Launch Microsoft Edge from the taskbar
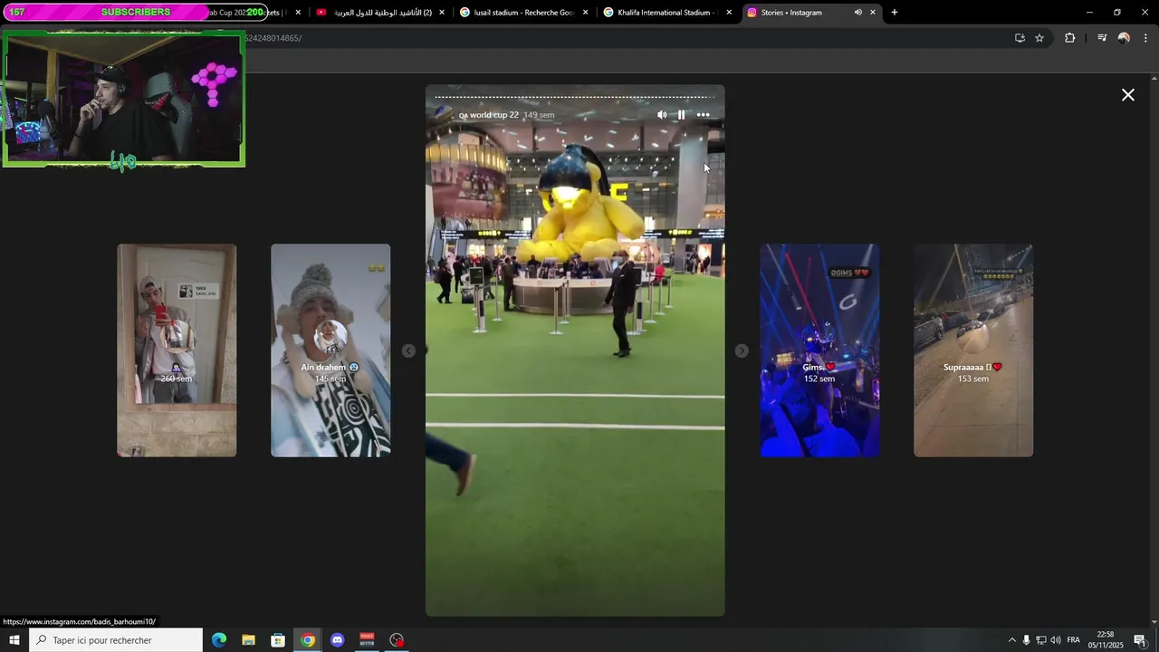 219,640
